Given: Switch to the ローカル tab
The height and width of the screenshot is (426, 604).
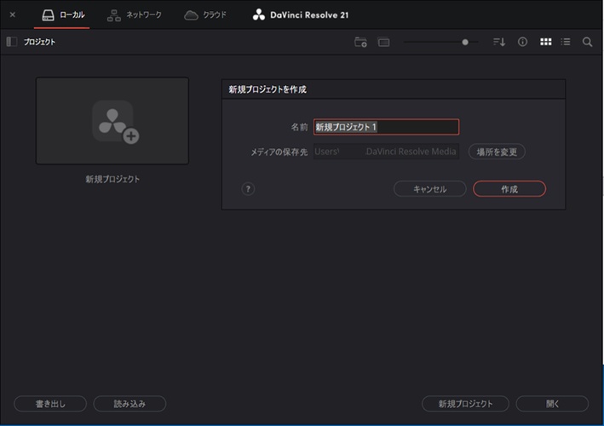Looking at the screenshot, I should coord(63,15).
